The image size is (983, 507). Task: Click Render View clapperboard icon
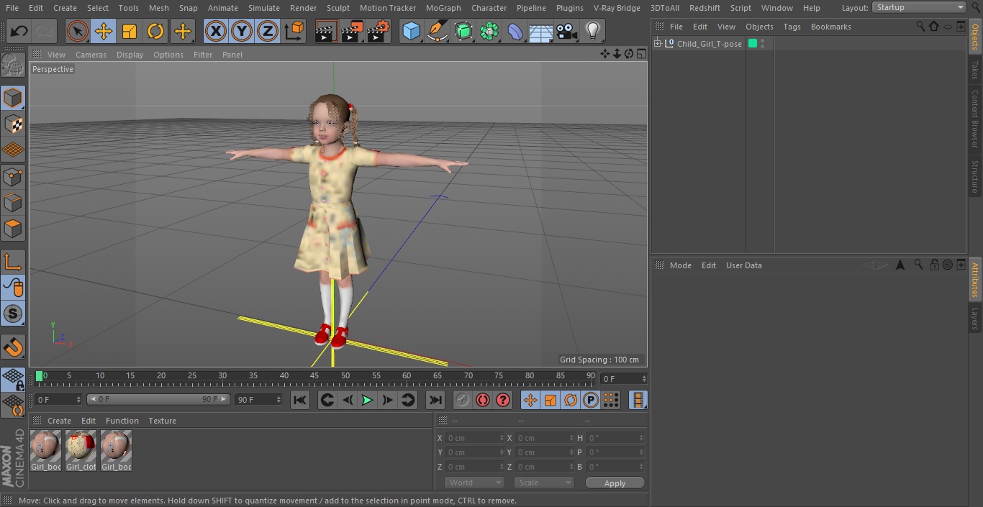(327, 31)
